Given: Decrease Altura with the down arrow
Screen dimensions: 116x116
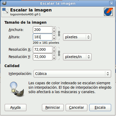Looking at the screenshot, I should pos(54,38).
